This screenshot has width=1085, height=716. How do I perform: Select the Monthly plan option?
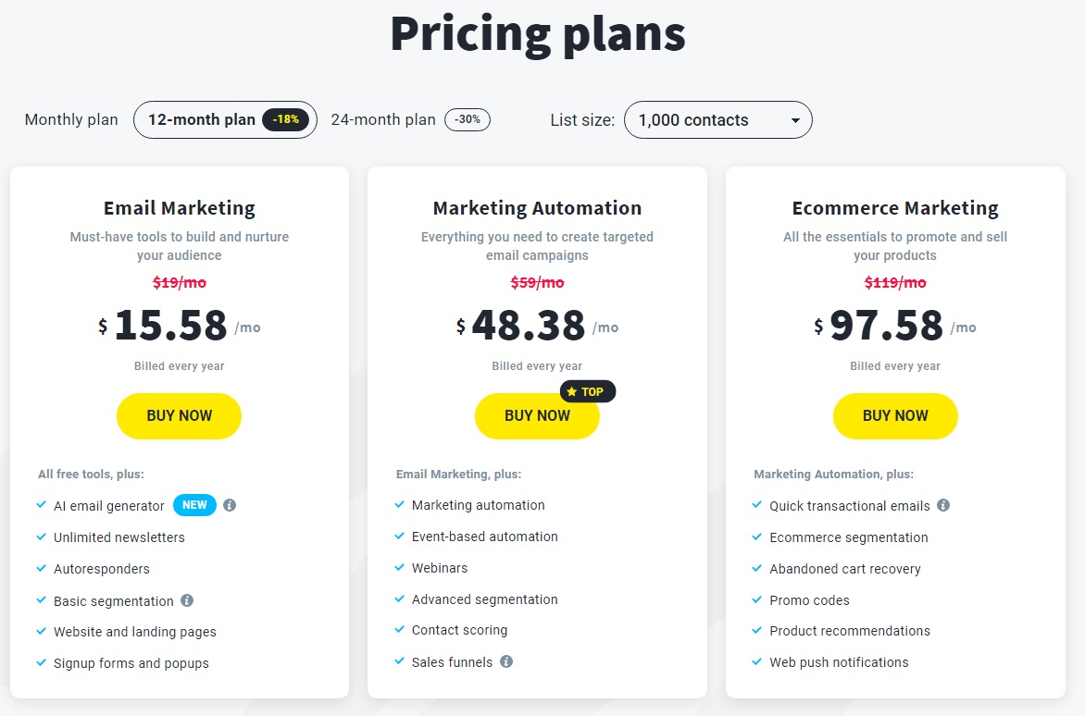(71, 119)
